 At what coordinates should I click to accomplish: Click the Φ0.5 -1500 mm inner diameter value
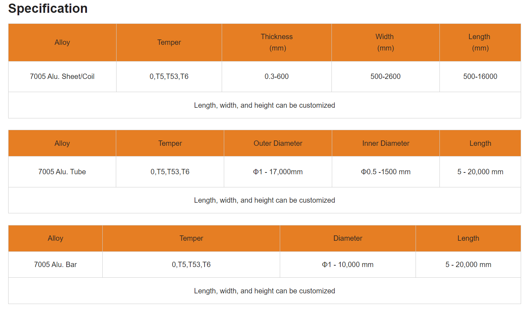point(386,172)
